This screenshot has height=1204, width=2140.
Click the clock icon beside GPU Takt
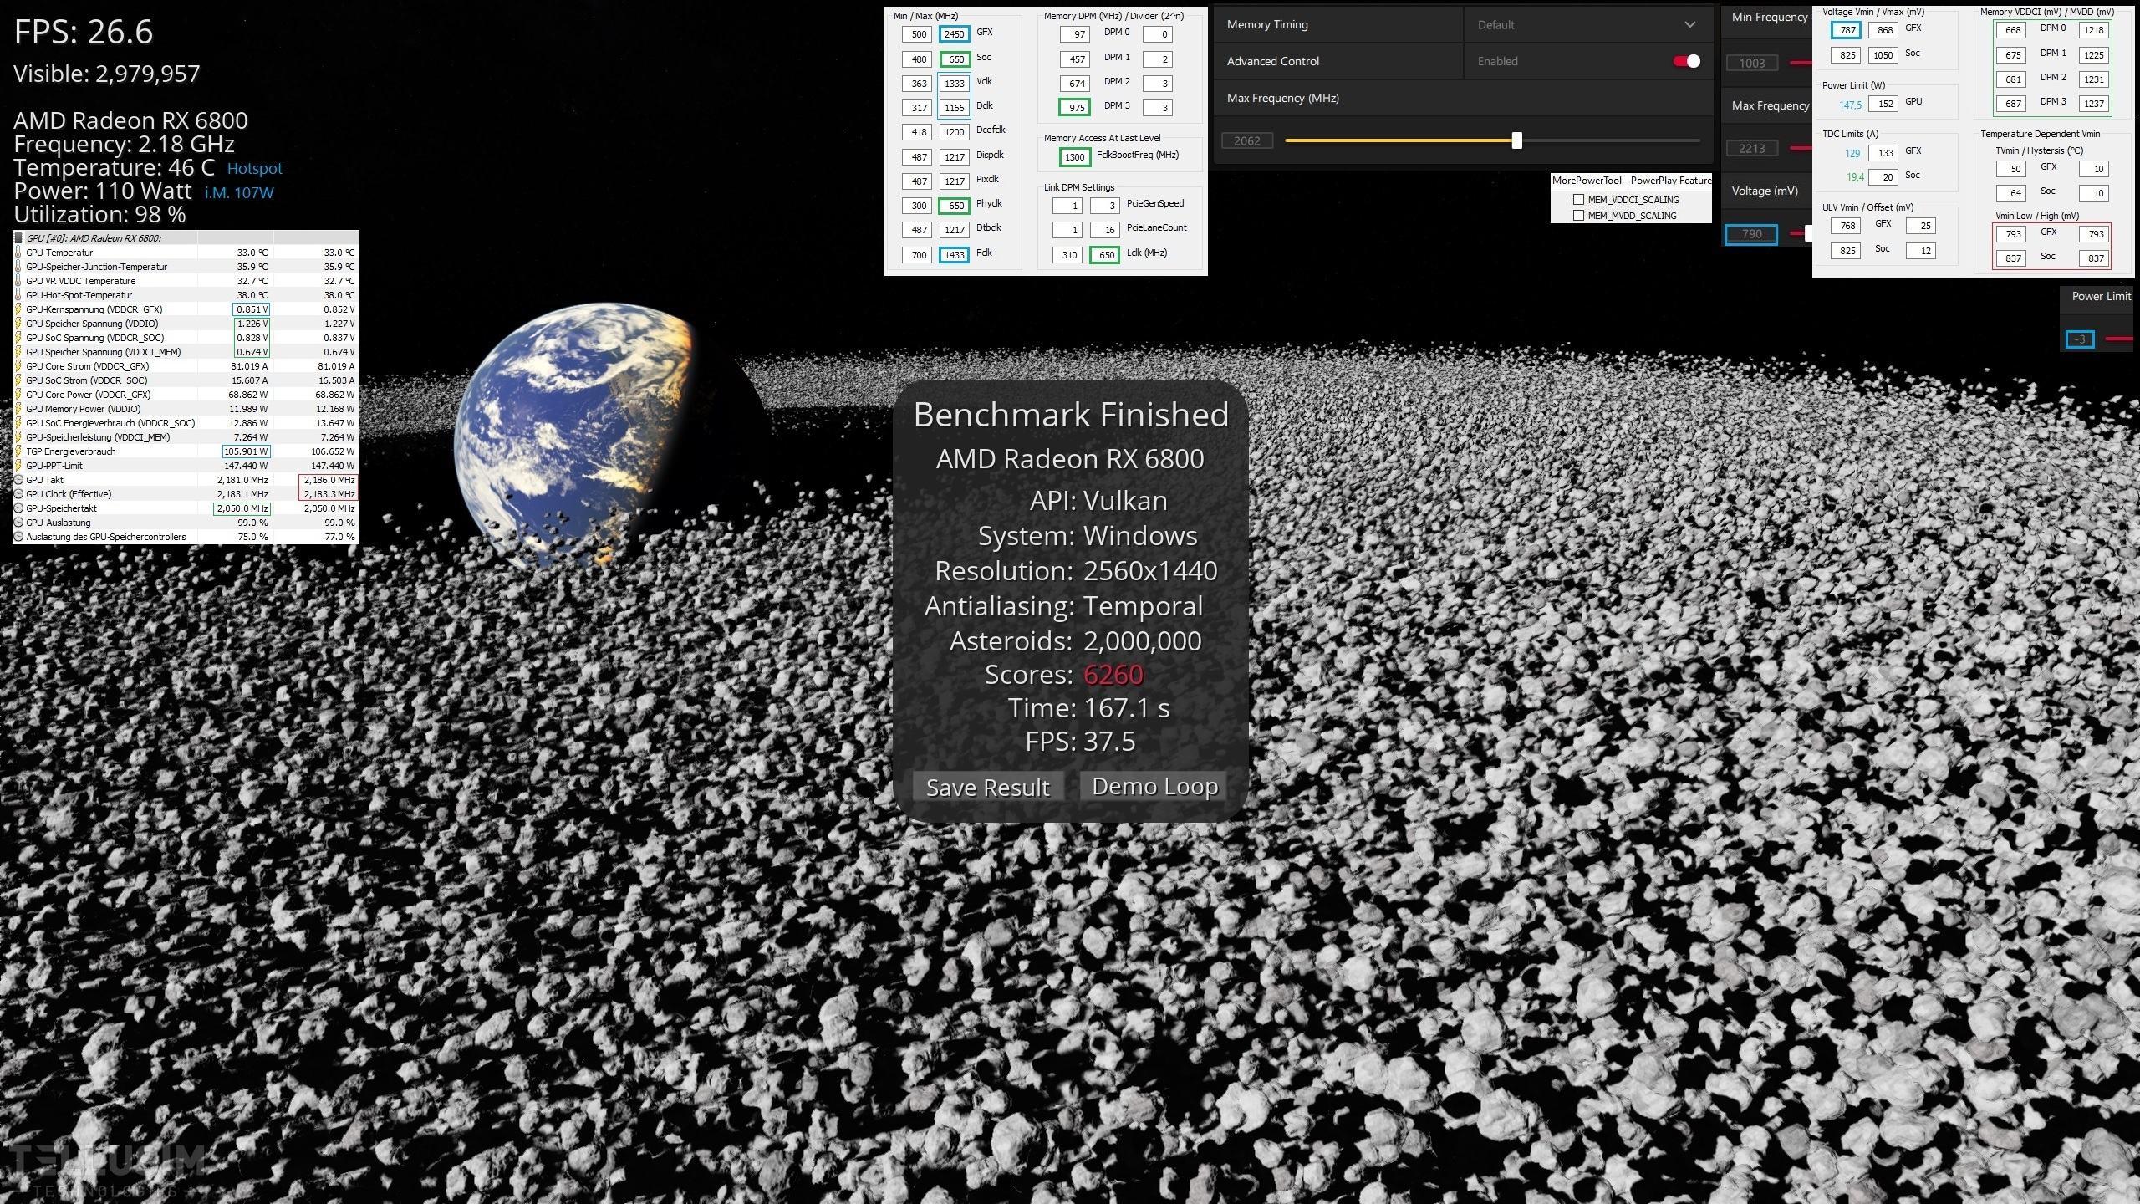19,480
